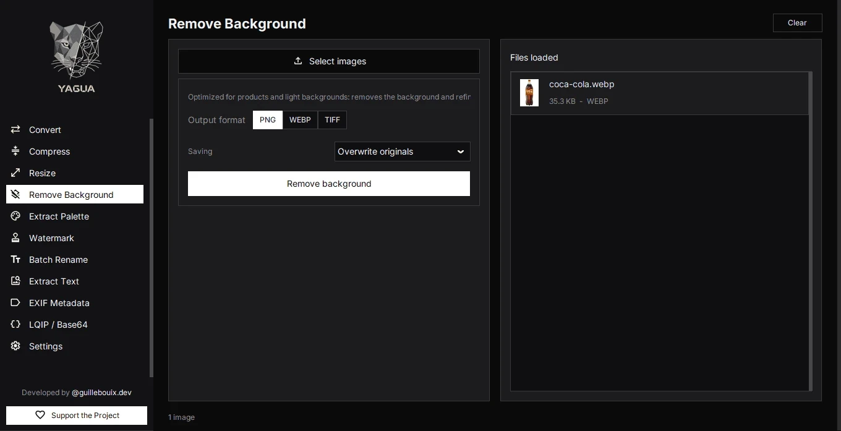Click the EXIF Metadata tag icon
The image size is (841, 431).
(x=15, y=303)
